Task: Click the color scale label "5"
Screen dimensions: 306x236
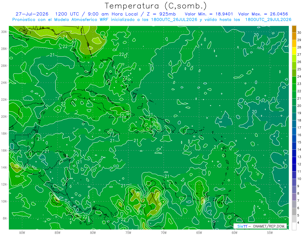Action: [298, 215]
